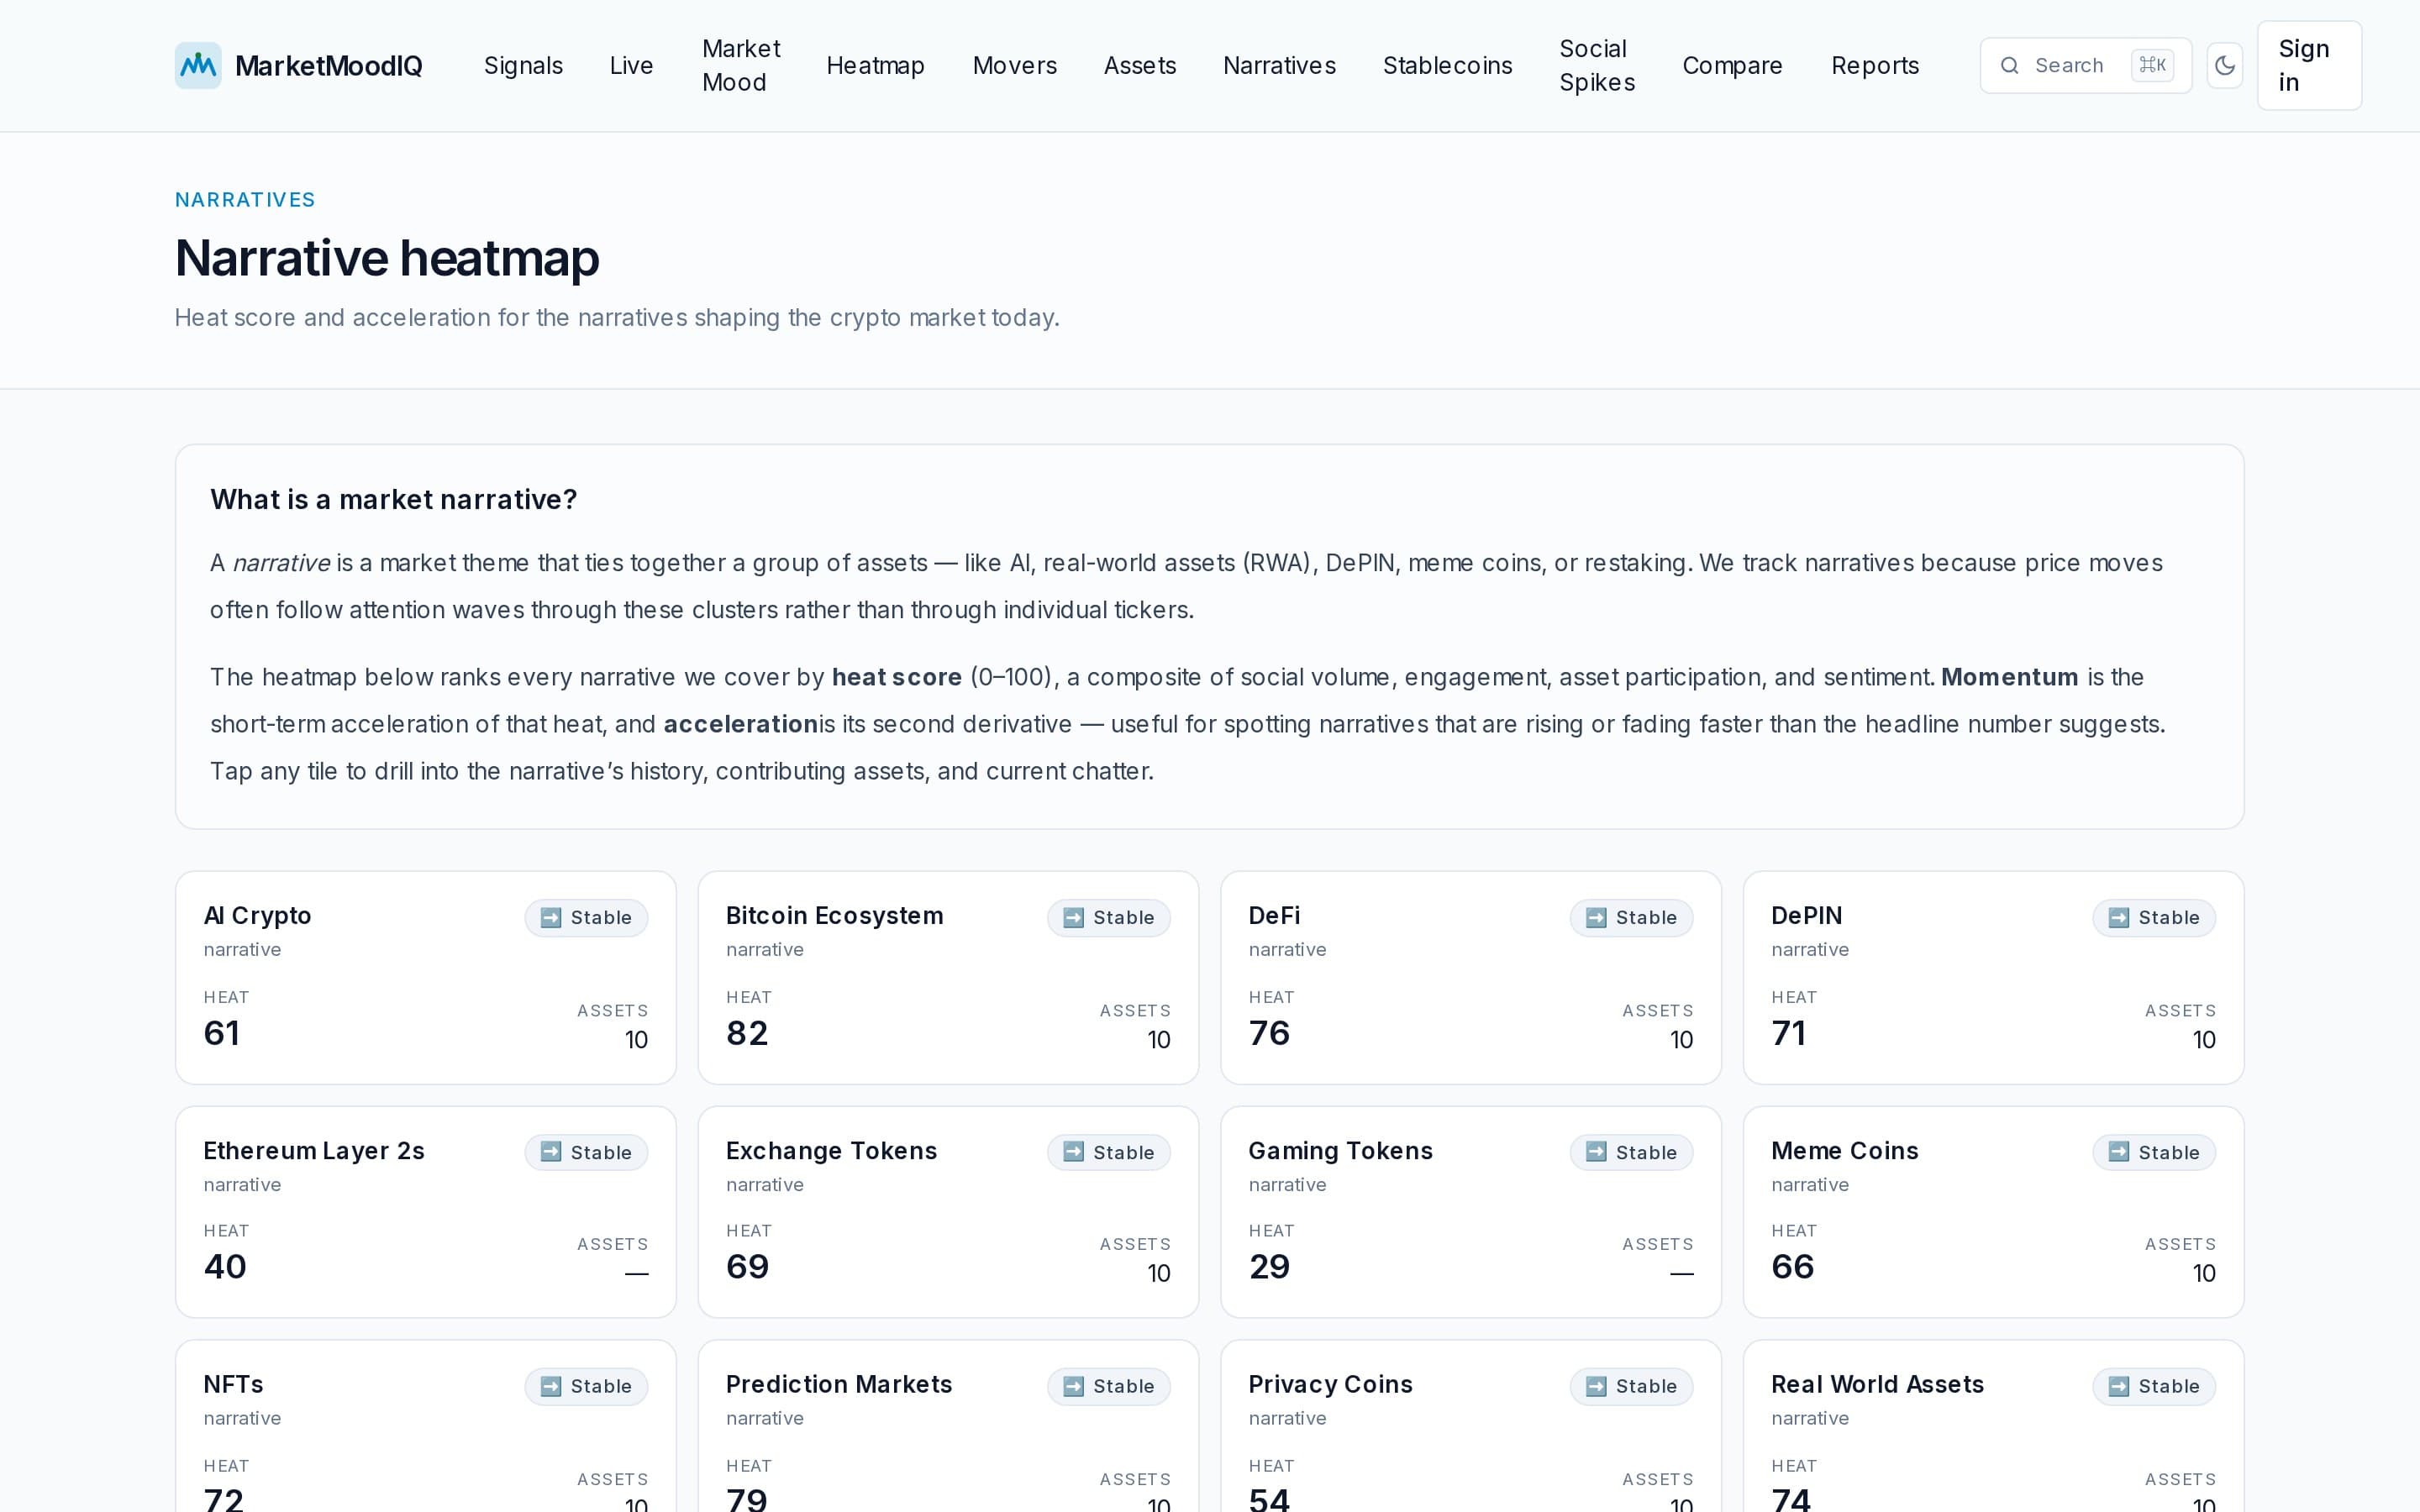Click heat value 82 on Bitcoin Ecosystem
Image resolution: width=2420 pixels, height=1512 pixels.
point(747,1033)
